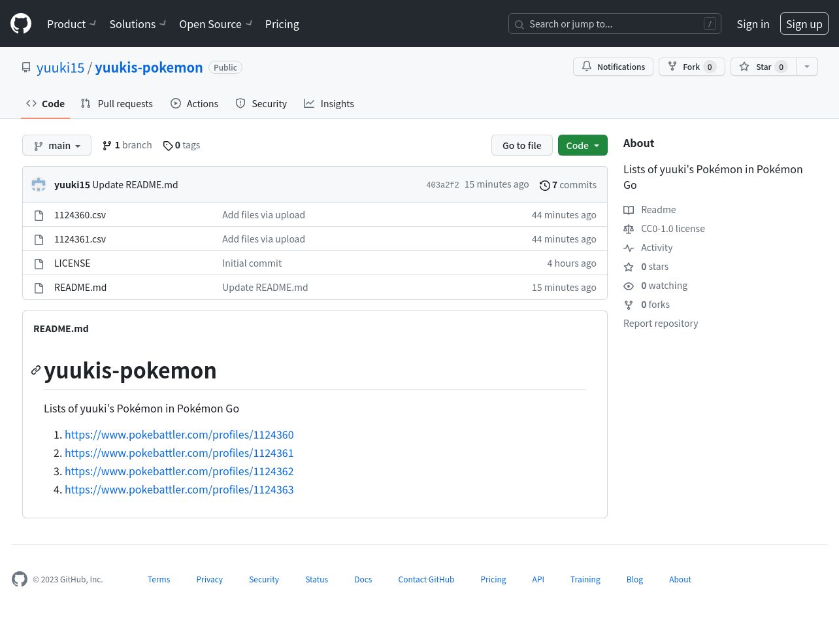
Task: Switch to the Actions tab
Action: (195, 103)
